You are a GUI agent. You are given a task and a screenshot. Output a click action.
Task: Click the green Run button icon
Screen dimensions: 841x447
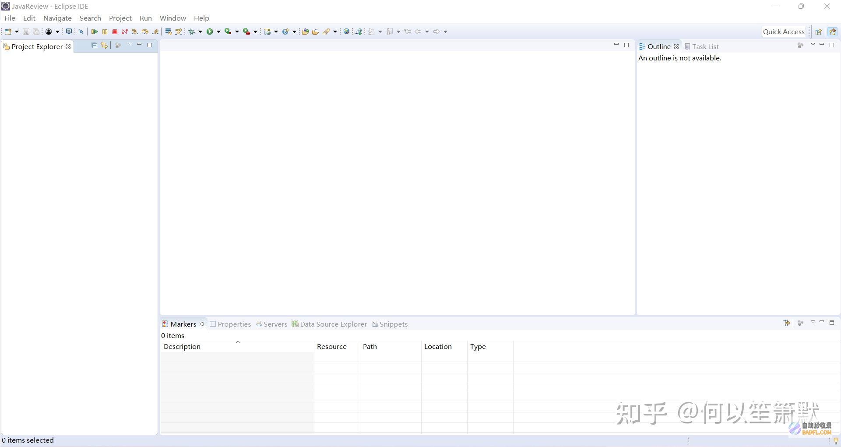pyautogui.click(x=210, y=32)
